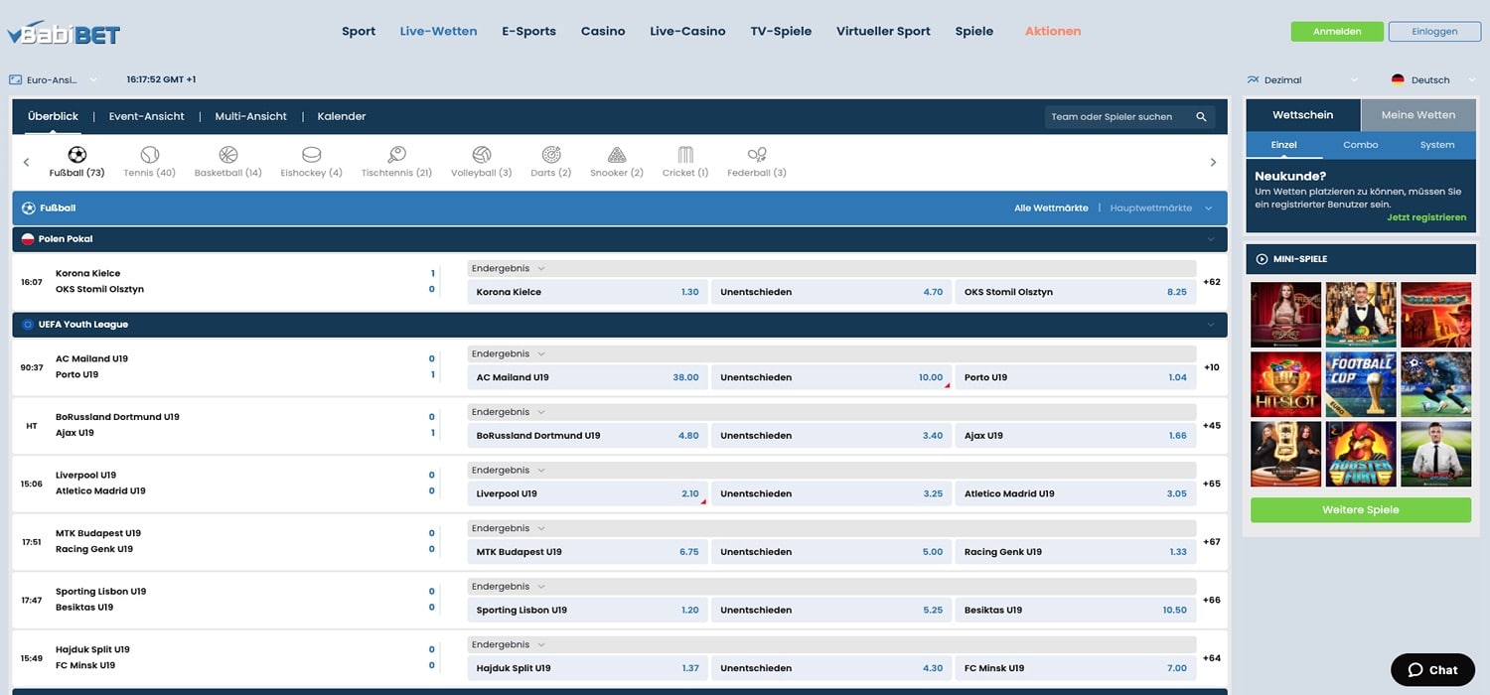Open the Virtueller Sport menu

click(x=883, y=31)
